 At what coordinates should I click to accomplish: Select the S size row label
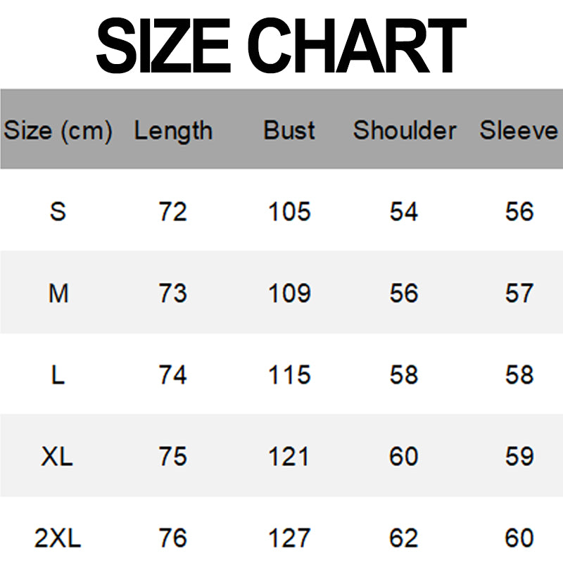pos(58,211)
